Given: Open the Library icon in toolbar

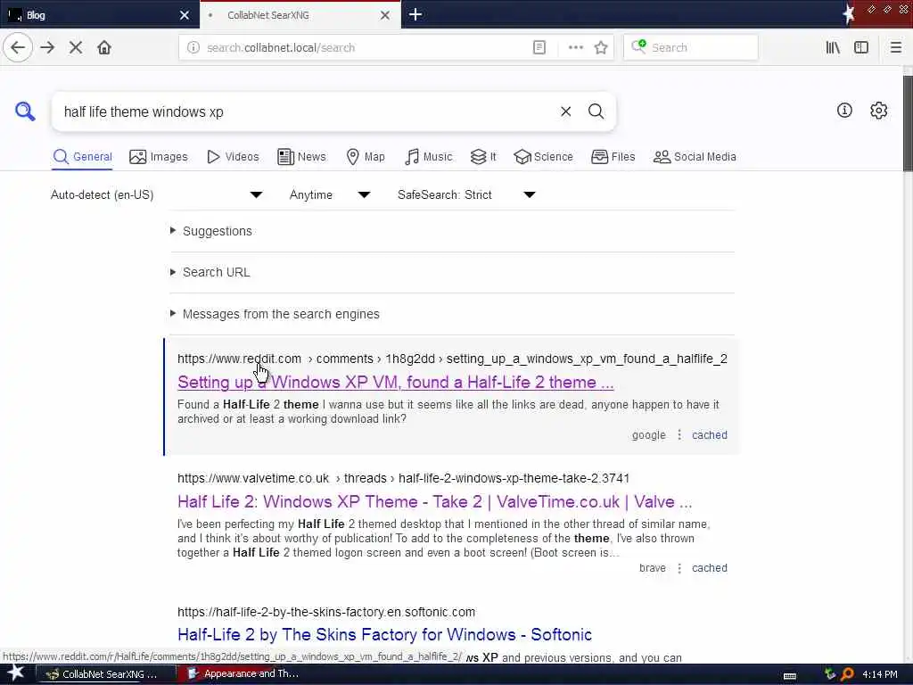Looking at the screenshot, I should point(833,48).
